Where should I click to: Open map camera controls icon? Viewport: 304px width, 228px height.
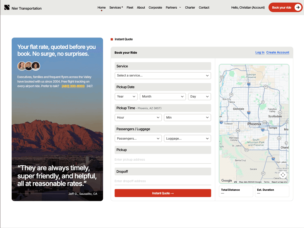[283, 175]
